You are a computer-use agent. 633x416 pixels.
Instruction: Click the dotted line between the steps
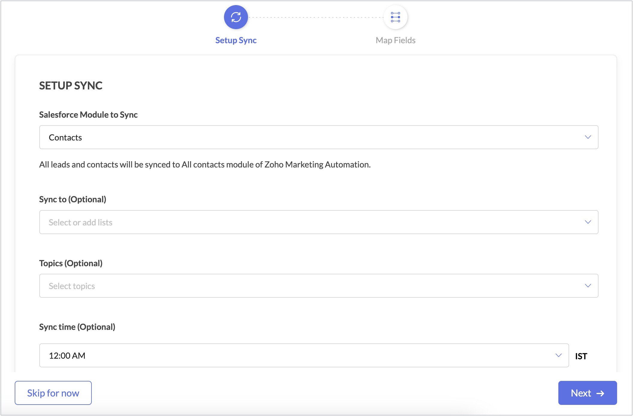point(315,17)
